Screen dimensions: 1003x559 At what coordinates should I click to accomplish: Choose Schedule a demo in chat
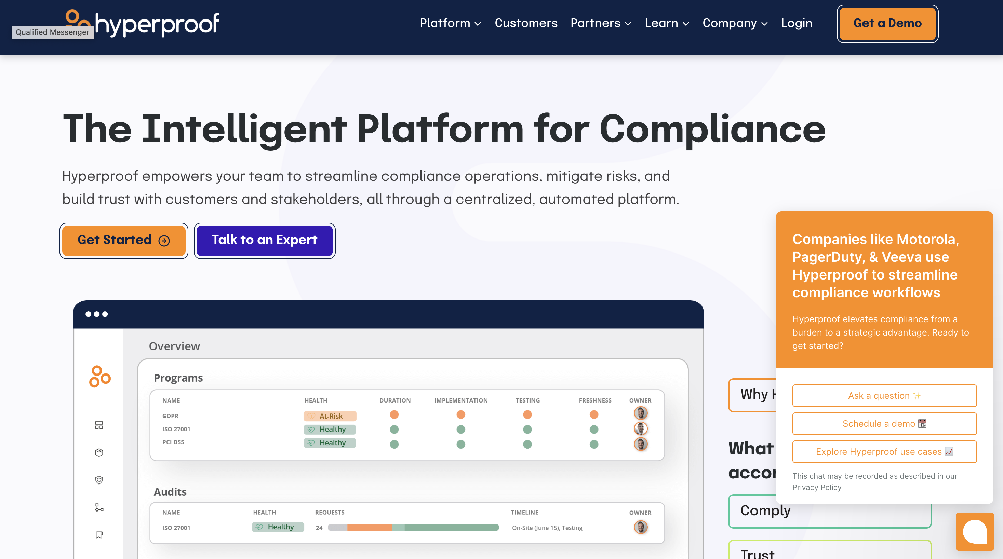coord(884,424)
